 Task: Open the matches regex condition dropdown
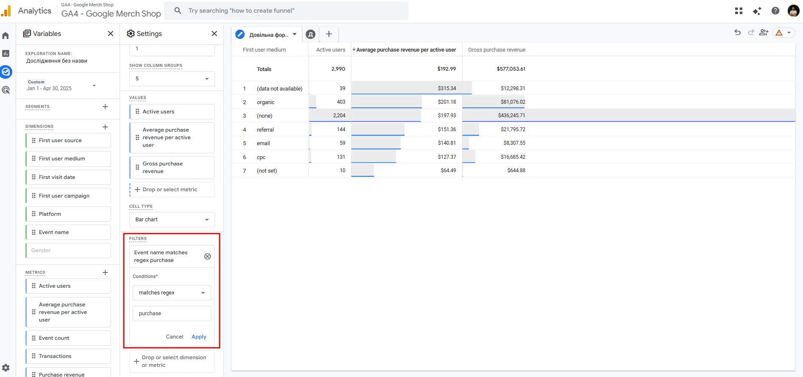click(172, 293)
